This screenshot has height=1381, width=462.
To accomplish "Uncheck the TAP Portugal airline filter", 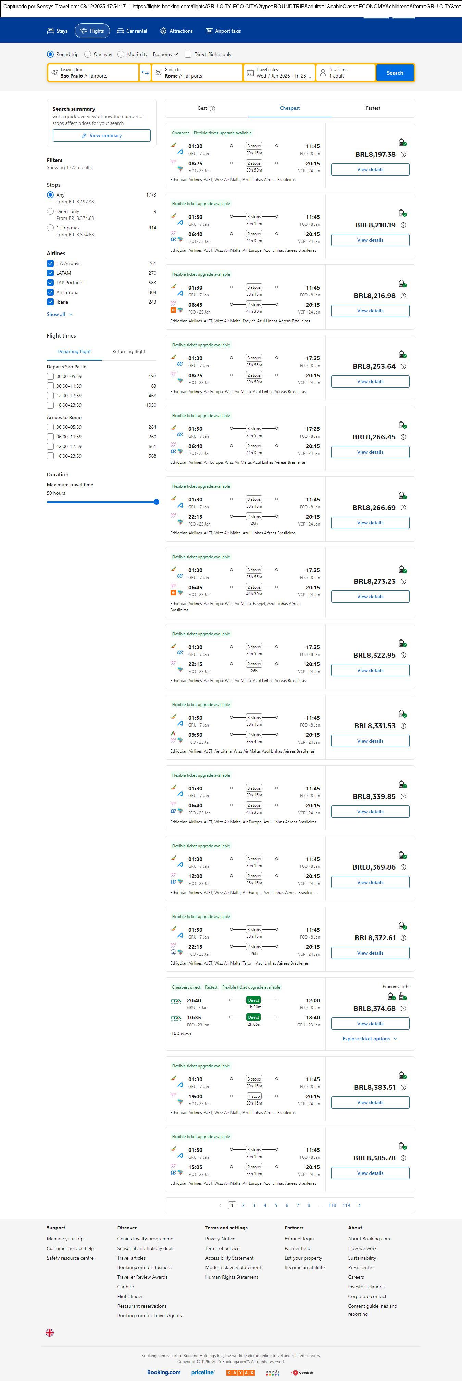I will 50,283.
